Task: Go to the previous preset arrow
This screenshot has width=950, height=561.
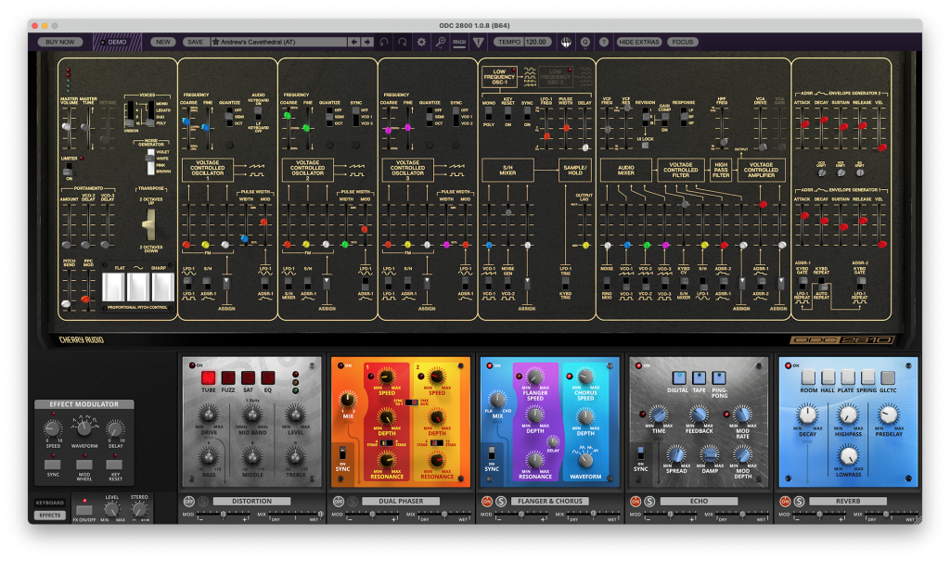Action: [x=353, y=42]
